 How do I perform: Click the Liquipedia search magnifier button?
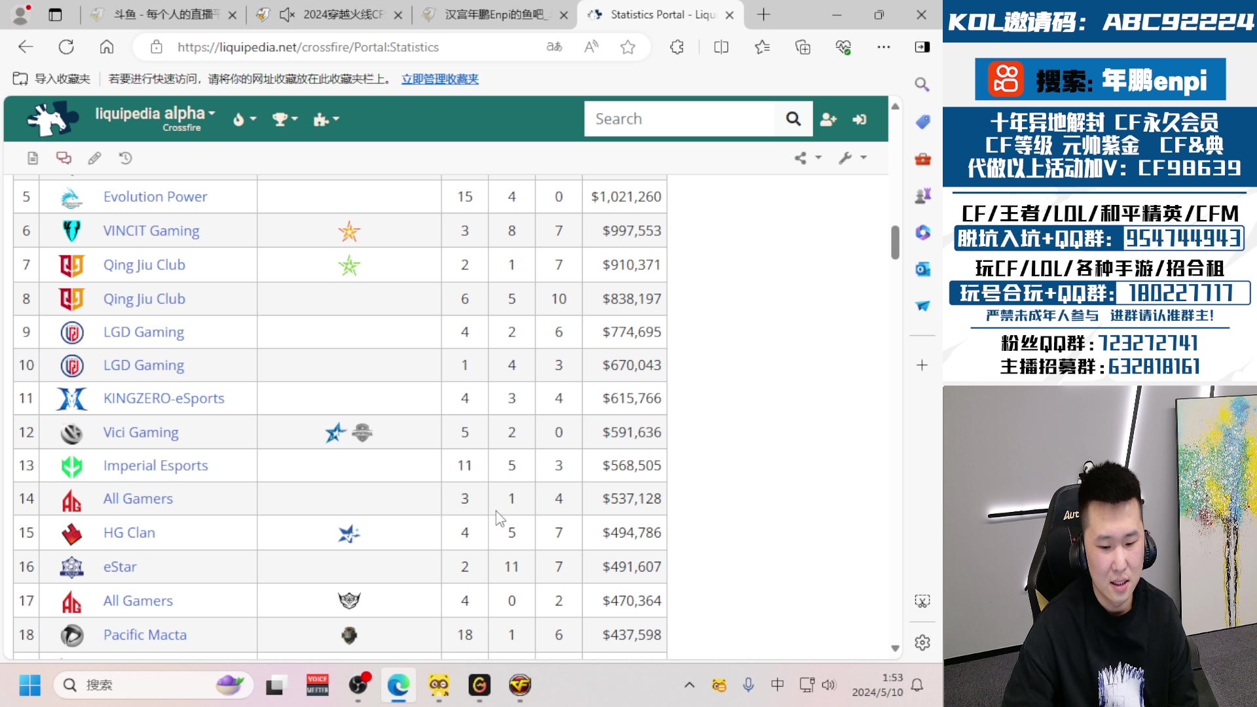[x=793, y=119]
